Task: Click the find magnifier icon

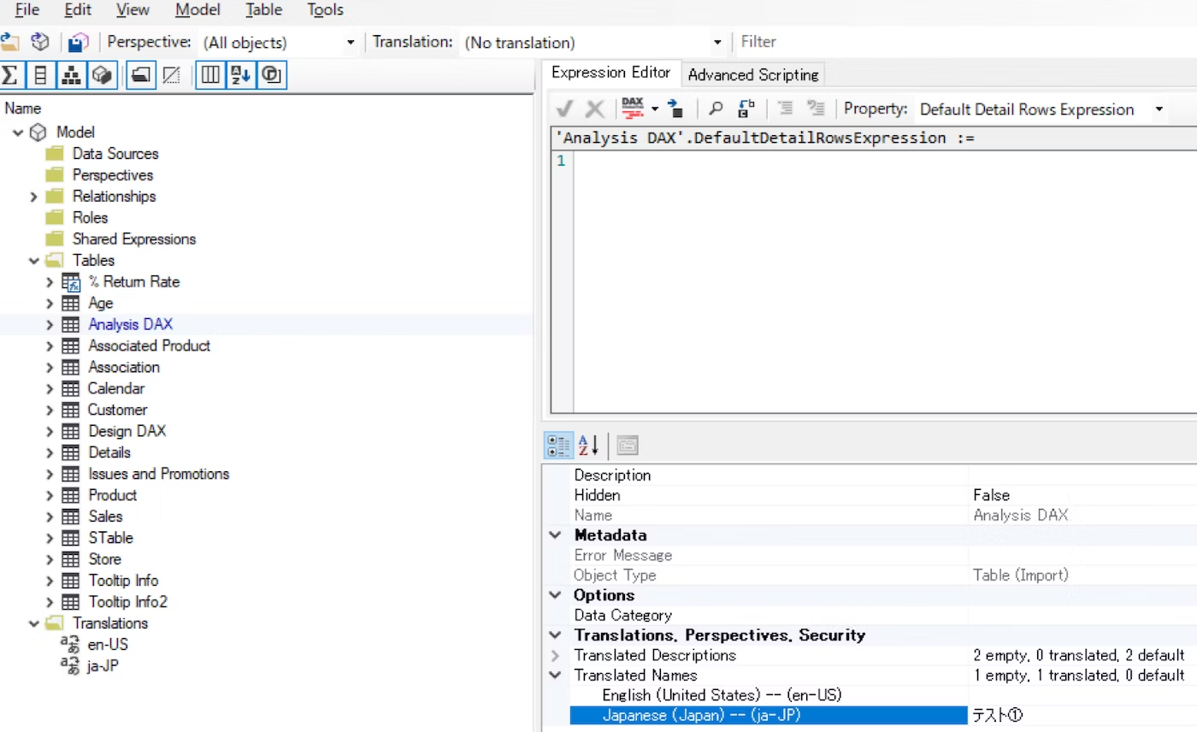Action: [716, 109]
